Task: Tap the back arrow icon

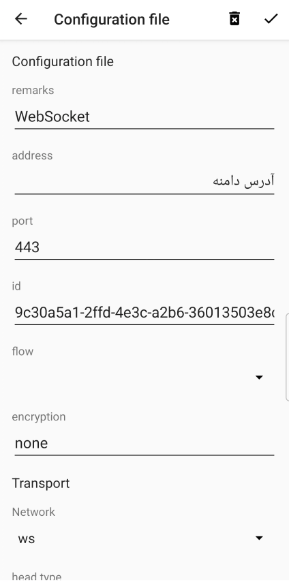Action: click(21, 19)
